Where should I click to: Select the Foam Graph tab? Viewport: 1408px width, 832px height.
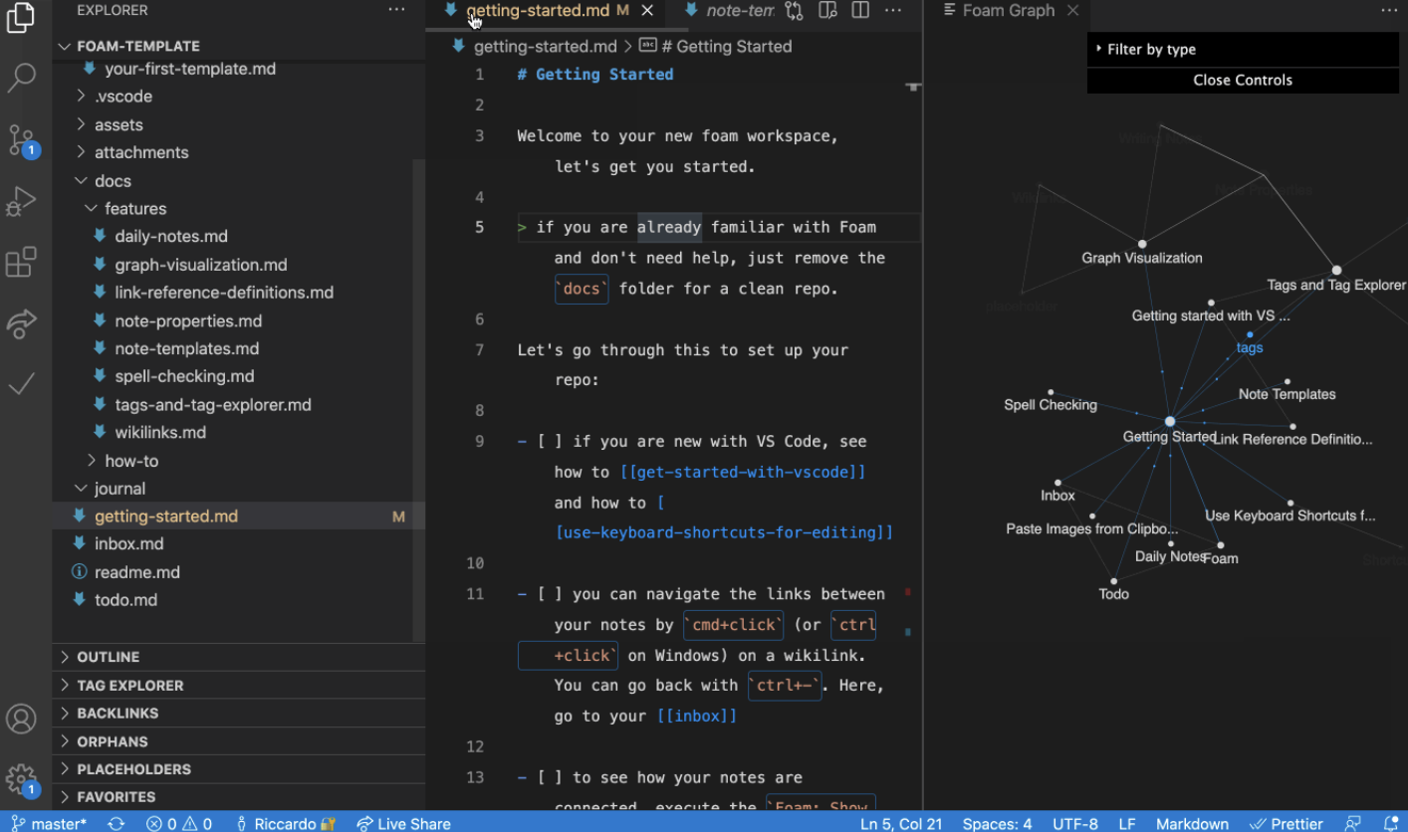[1008, 11]
